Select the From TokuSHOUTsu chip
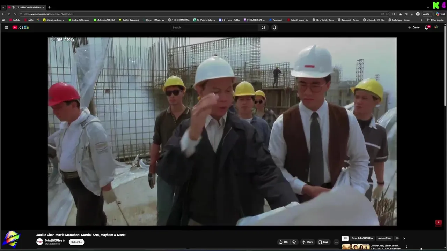The width and height of the screenshot is (447, 251). point(362,238)
